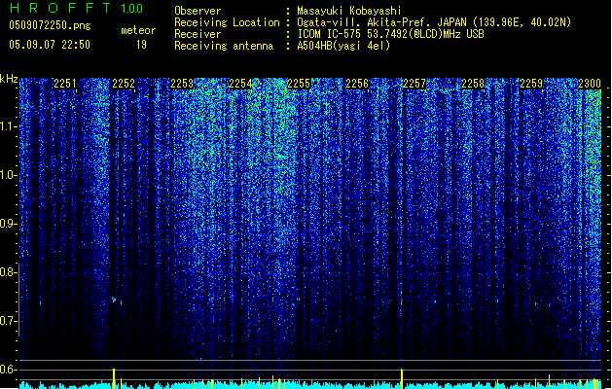Click the kHz axis unit label
The width and height of the screenshot is (612, 389).
click(x=9, y=79)
